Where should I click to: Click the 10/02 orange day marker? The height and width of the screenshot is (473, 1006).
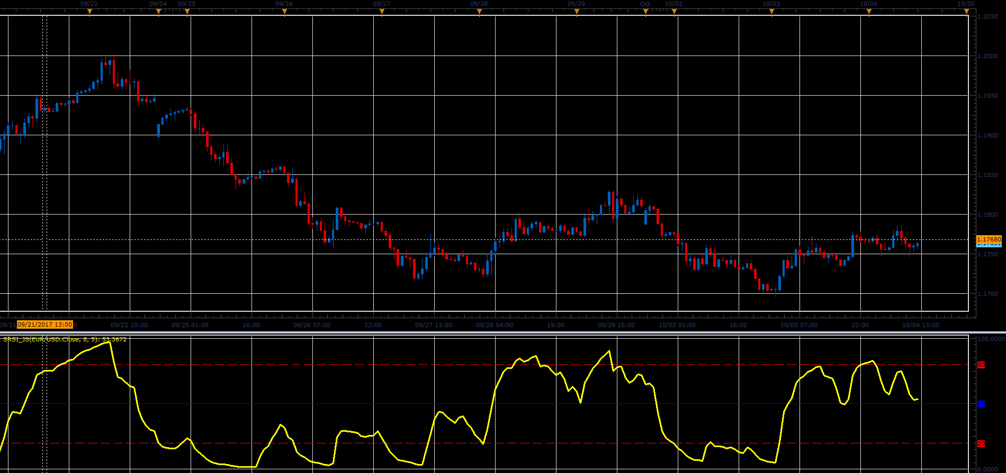tap(675, 12)
